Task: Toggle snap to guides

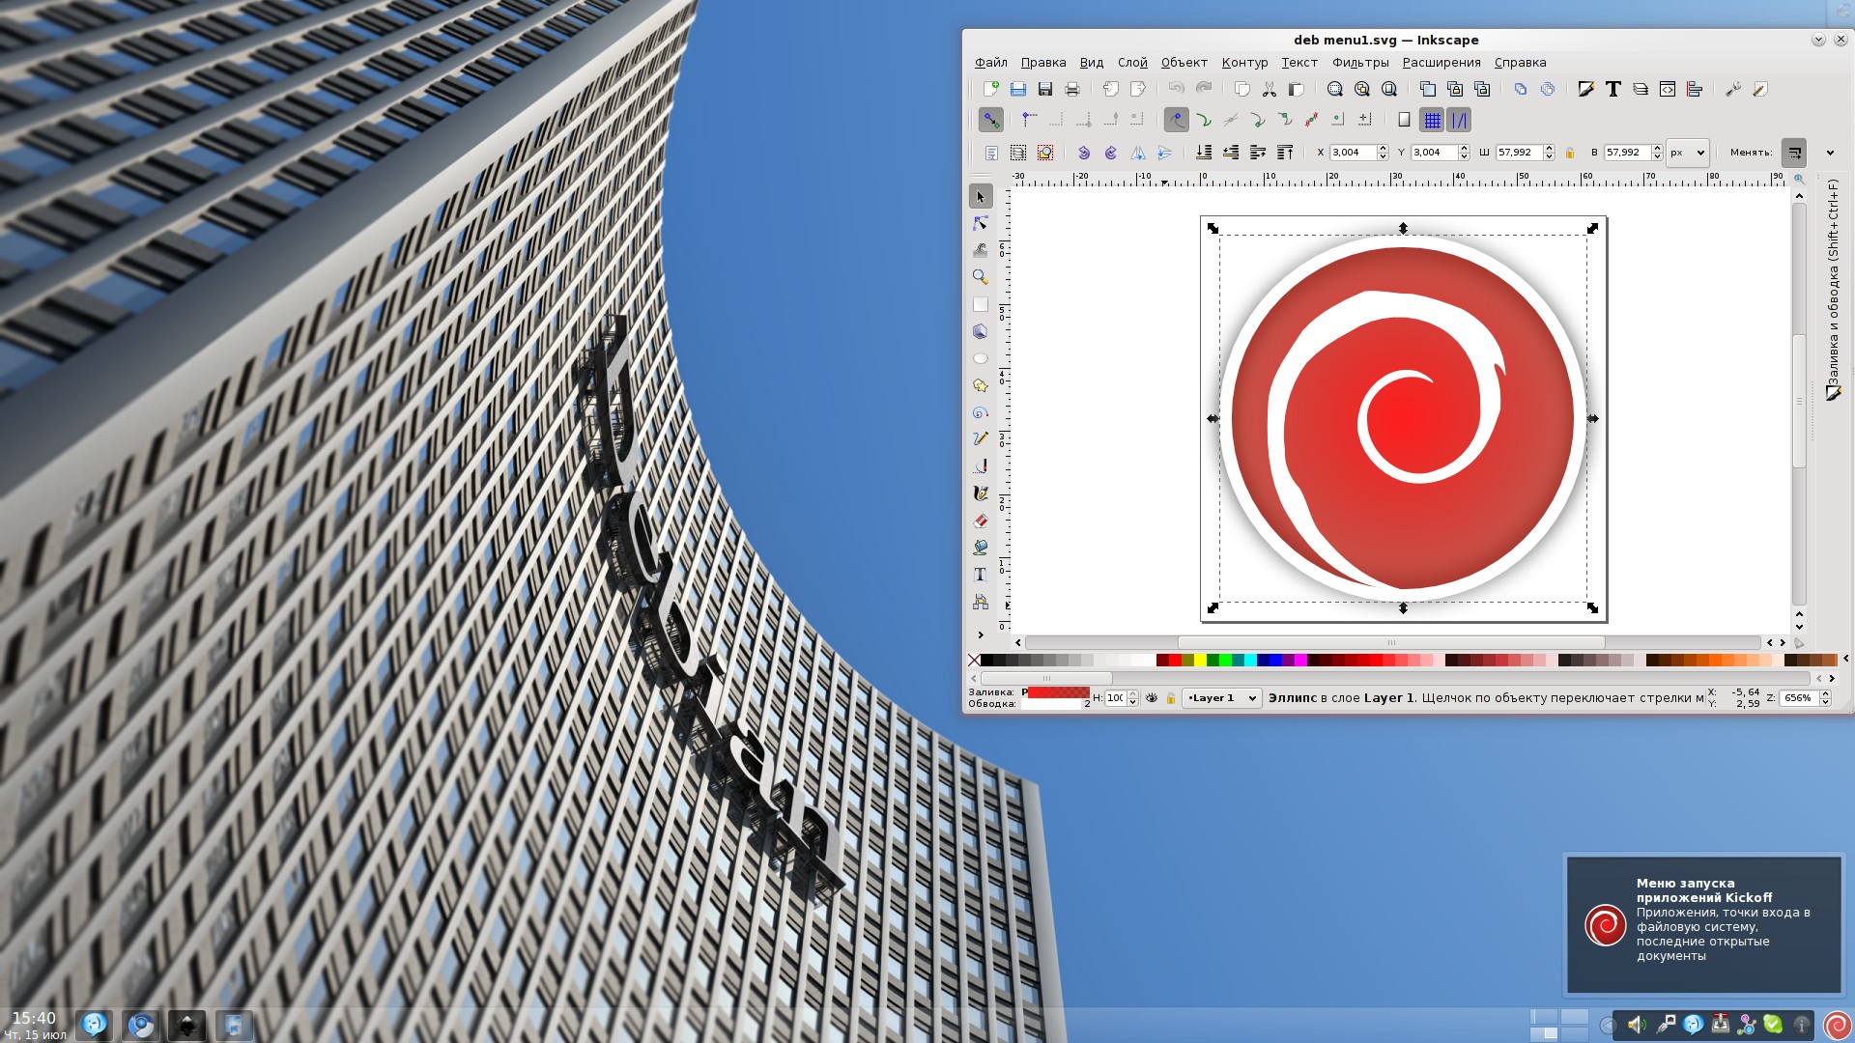Action: pyautogui.click(x=1459, y=120)
